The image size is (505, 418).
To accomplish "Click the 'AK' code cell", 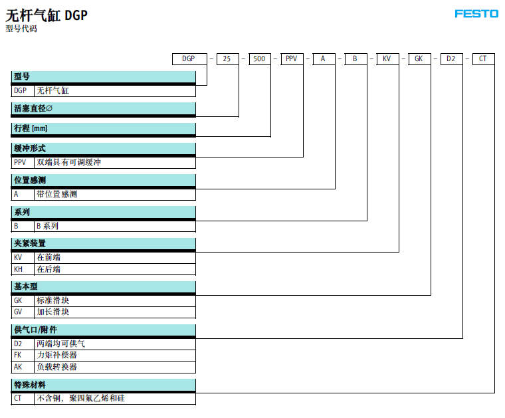I will [23, 367].
